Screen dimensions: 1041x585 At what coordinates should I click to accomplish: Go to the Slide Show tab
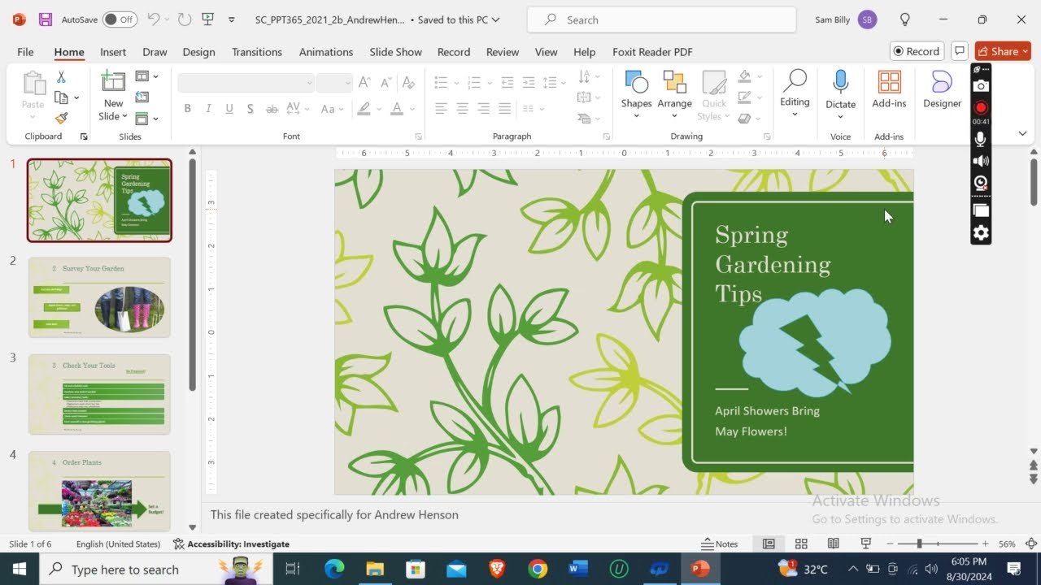[395, 52]
